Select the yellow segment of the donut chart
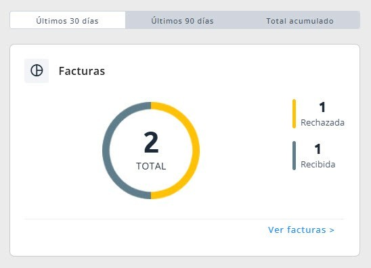The height and width of the screenshot is (268, 371). pos(196,151)
